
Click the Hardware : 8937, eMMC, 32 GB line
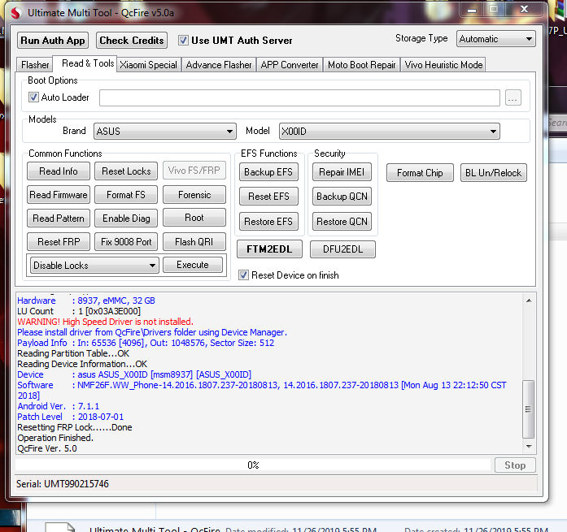click(86, 301)
